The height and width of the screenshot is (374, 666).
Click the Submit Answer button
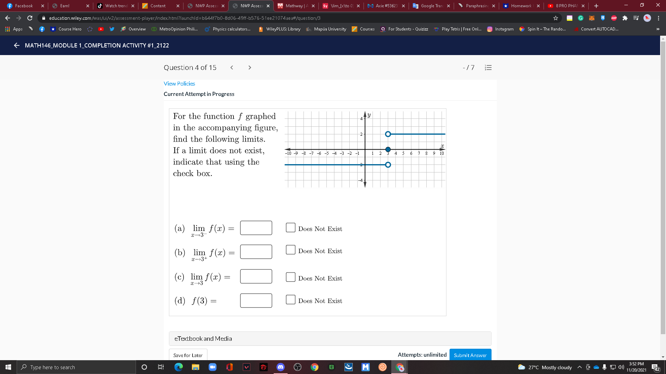click(x=470, y=355)
